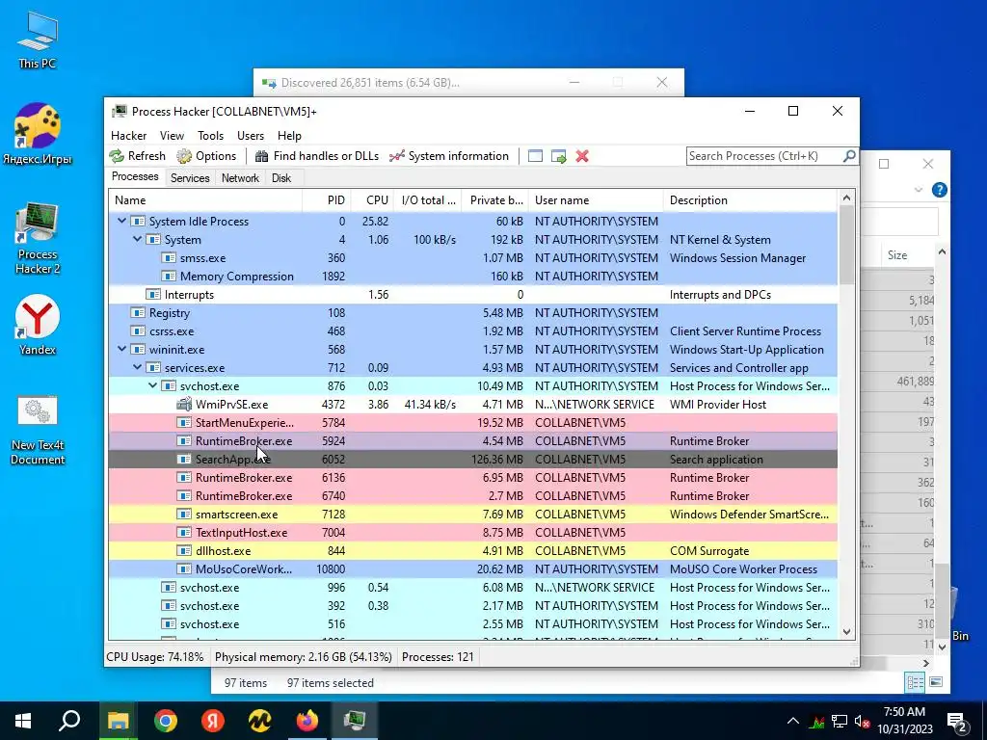Viewport: 987px width, 740px height.
Task: Click the WmiPrvSE.exe process icon
Action: coord(184,404)
